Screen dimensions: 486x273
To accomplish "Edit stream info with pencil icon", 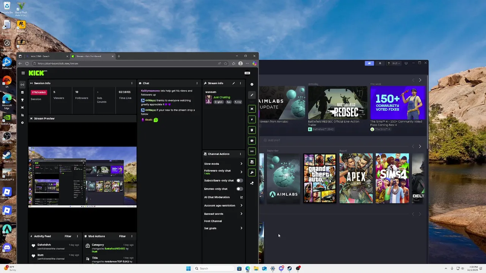I will tap(234, 83).
